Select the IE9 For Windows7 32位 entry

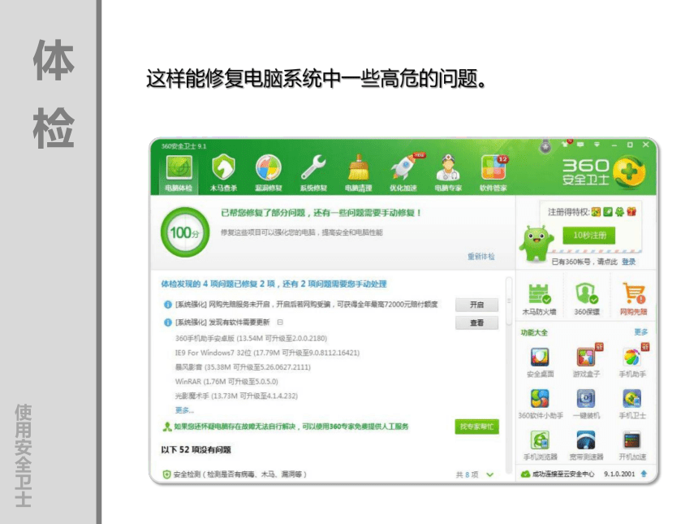267,353
